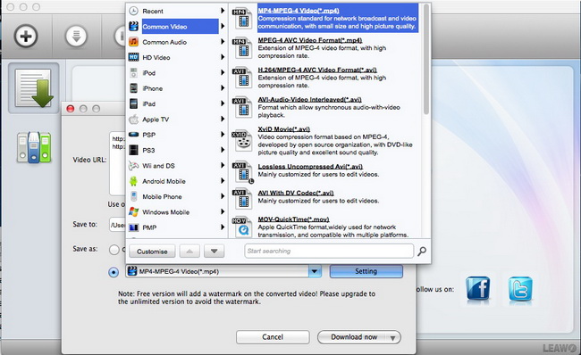The image size is (581, 355).
Task: Click the Download now button
Action: coord(354,337)
